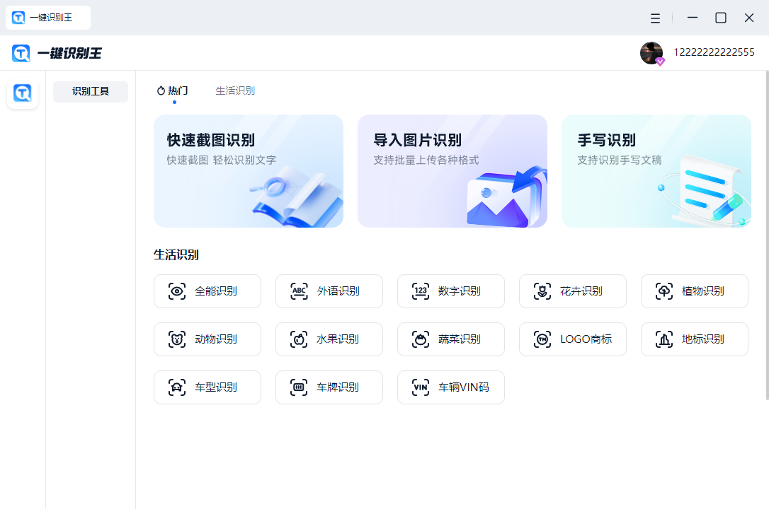
Task: Click the 花卉识别 flower icon
Action: pos(542,291)
